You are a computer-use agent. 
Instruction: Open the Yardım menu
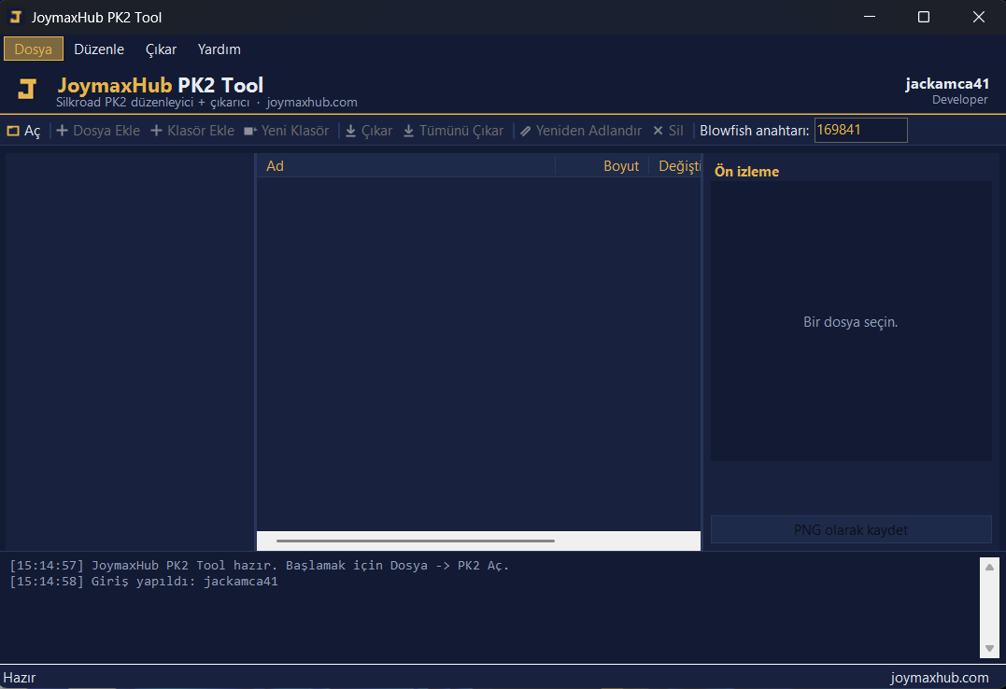219,49
